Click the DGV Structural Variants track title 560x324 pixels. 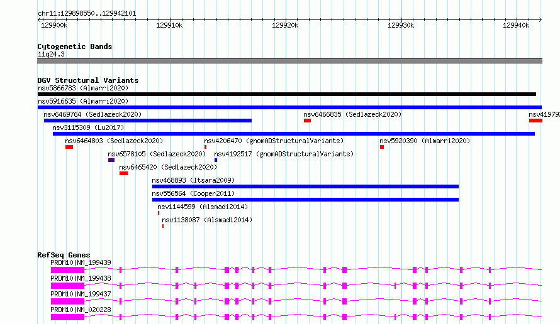tap(88, 80)
